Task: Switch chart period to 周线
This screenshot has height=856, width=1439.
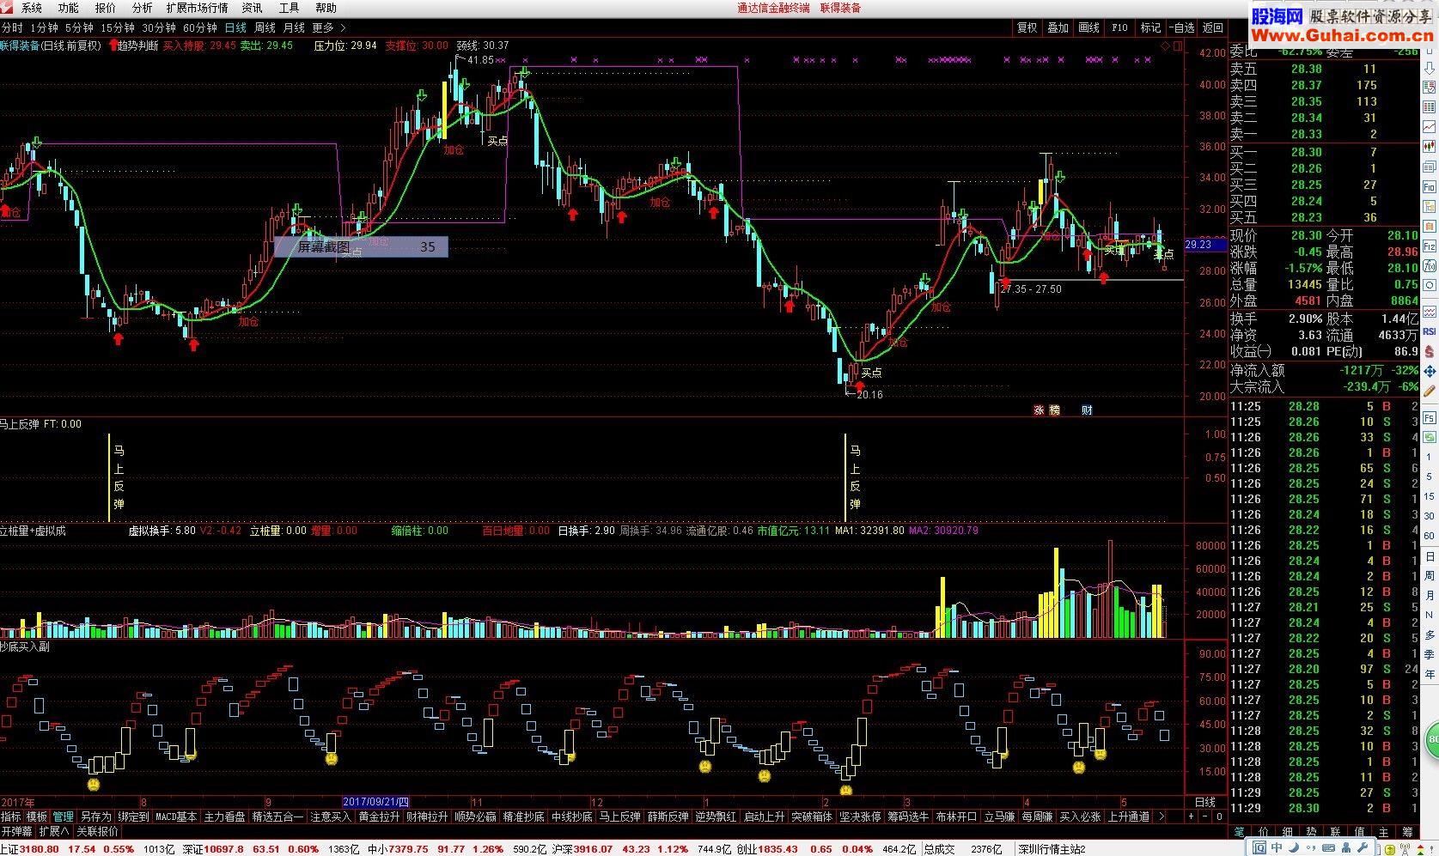Action: pyautogui.click(x=265, y=28)
